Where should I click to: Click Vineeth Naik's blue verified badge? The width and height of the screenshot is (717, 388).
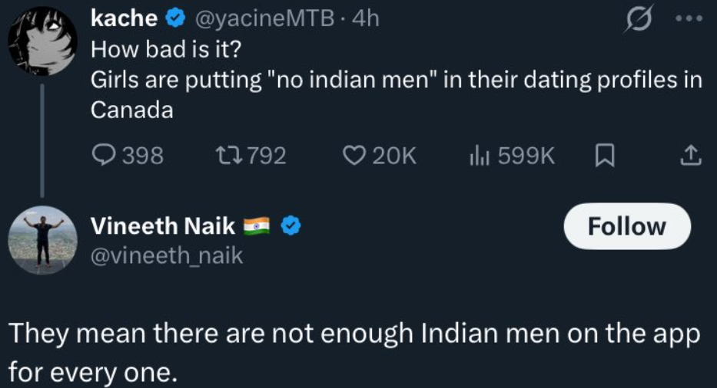[290, 225]
